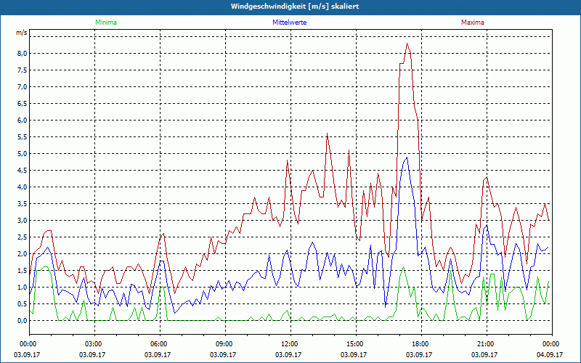Click the 1,5 y-axis value
Image resolution: width=581 pixels, height=363 pixels.
(x=23, y=270)
